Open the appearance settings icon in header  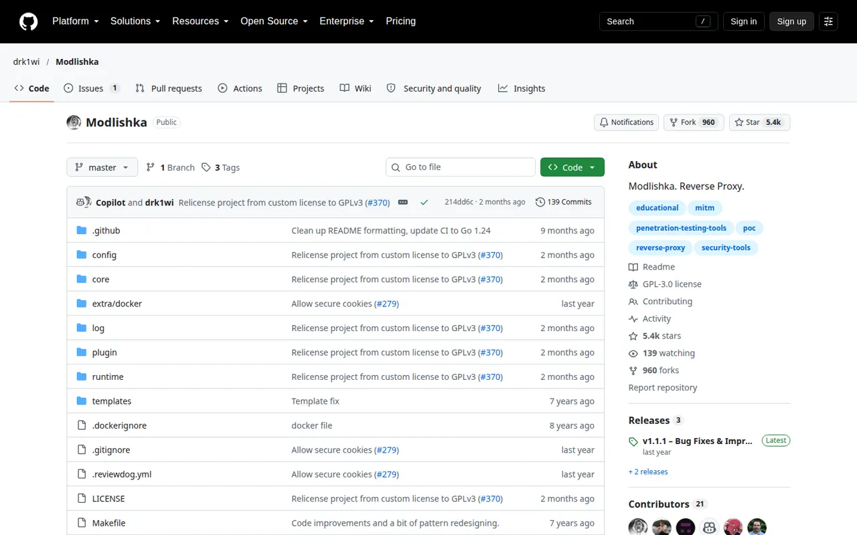tap(828, 21)
